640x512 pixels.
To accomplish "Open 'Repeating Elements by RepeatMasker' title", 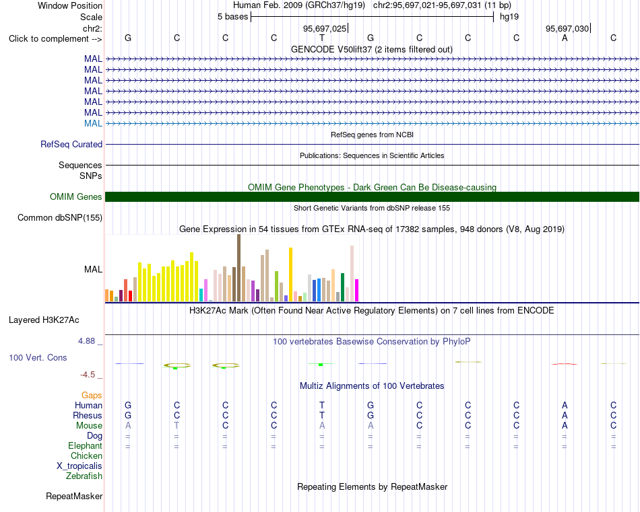I will point(372,486).
